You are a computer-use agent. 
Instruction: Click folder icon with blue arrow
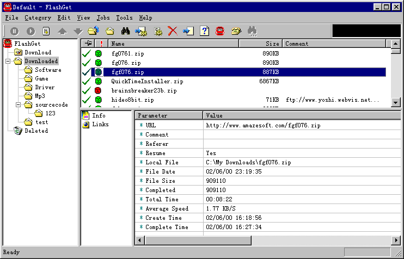coord(94,31)
